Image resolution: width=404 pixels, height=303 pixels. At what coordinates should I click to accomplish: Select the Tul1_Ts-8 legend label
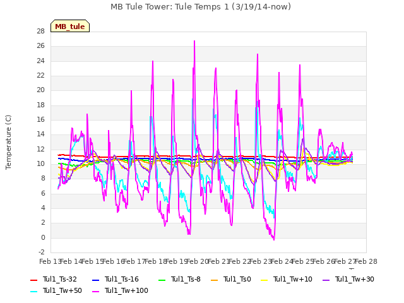tap(186, 279)
